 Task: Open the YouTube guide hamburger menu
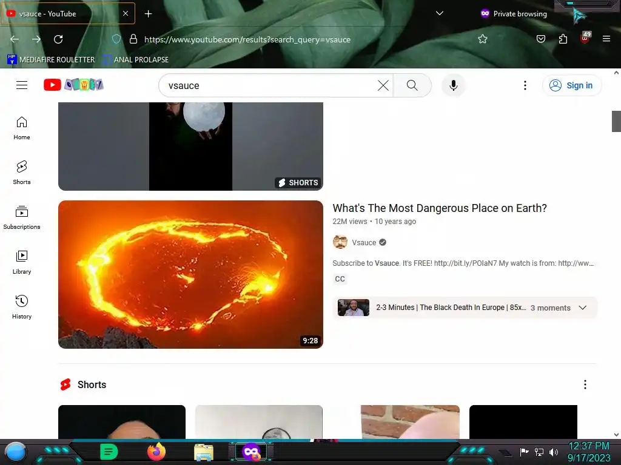[22, 85]
